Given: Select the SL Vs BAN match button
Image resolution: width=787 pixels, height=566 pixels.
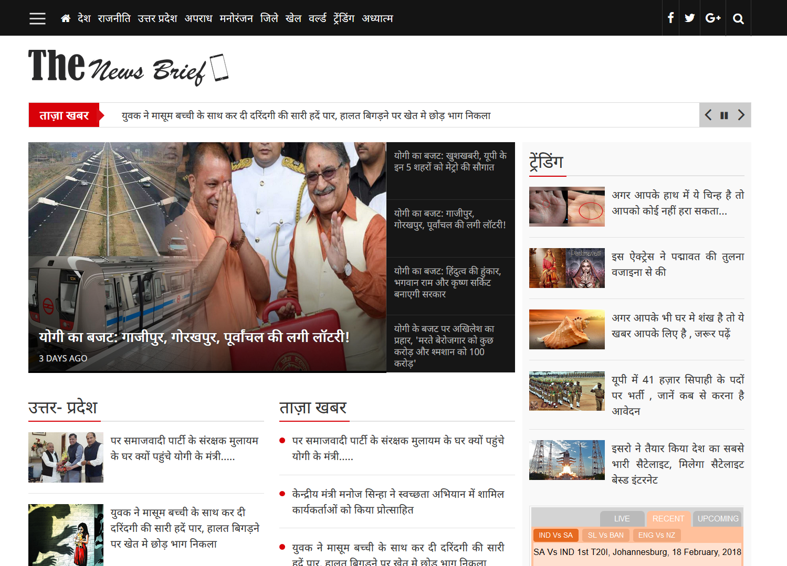Looking at the screenshot, I should (x=605, y=535).
